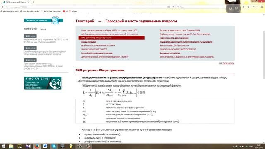Close the ПИД-регулятор browser tab
Image resolution: width=265 pixels, height=149 pixels.
29,2
